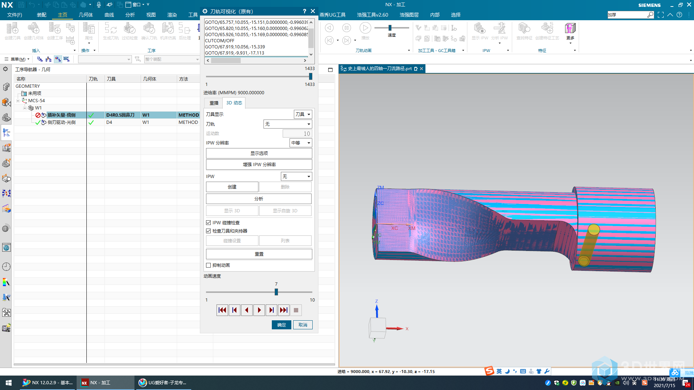This screenshot has width=694, height=390.
Task: Open the IPW 分辨率 dropdown
Action: pos(301,143)
